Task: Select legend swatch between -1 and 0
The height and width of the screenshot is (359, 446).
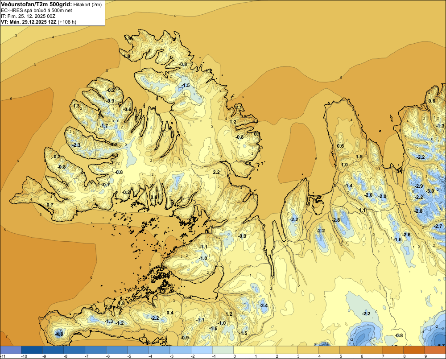Action: click(x=223, y=350)
